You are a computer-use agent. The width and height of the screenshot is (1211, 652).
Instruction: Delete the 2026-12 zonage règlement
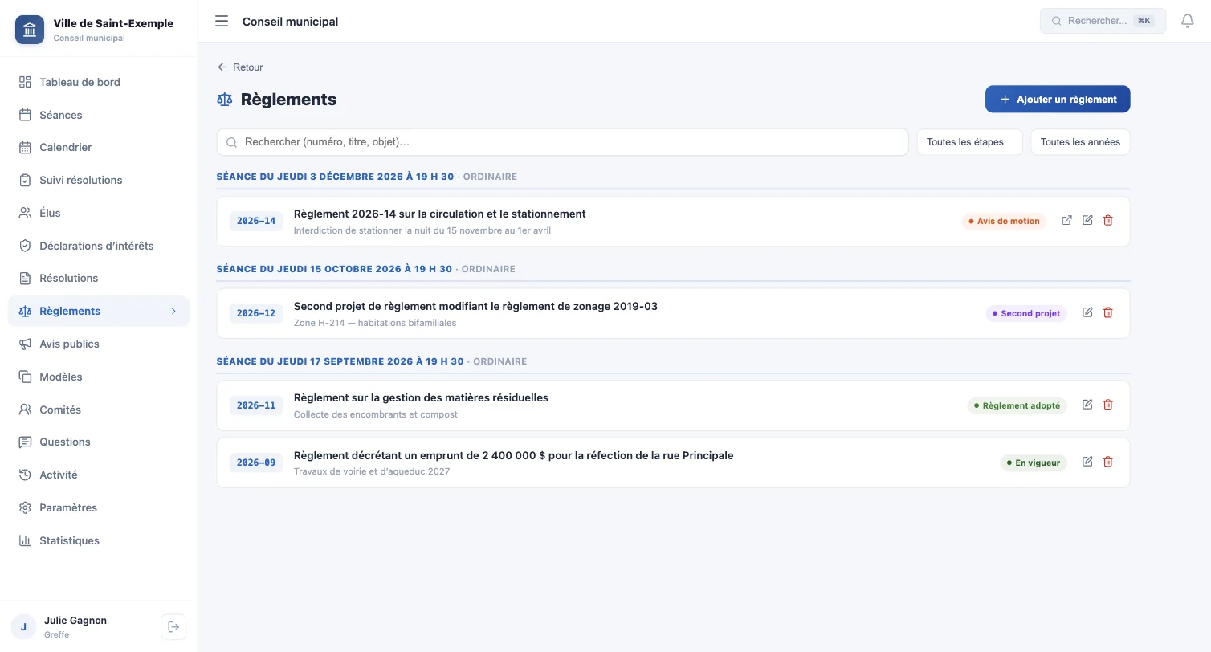pyautogui.click(x=1108, y=312)
